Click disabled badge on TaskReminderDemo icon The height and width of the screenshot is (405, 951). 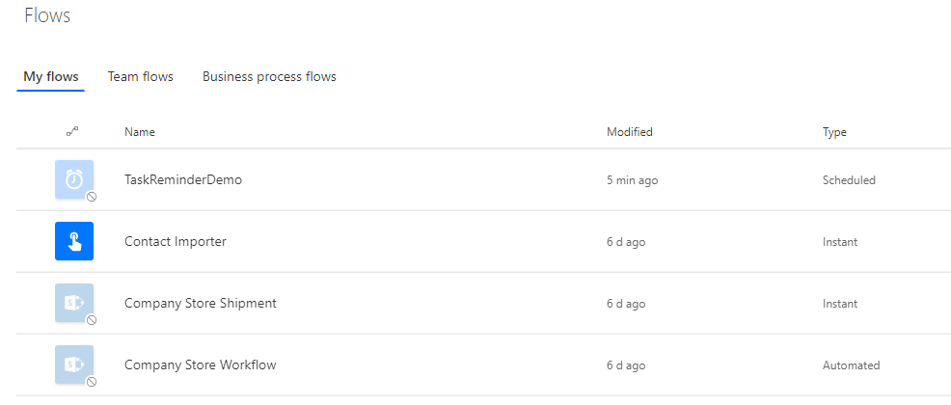click(92, 197)
